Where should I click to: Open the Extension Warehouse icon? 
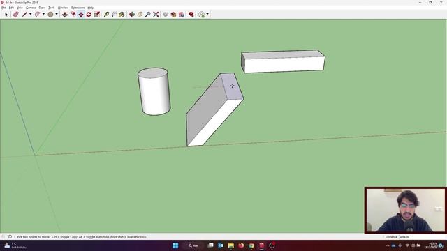pos(182,14)
